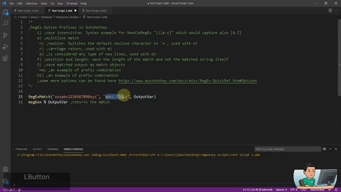Open errors and warnings count in status bar
The width and height of the screenshot is (341, 192).
(9, 190)
